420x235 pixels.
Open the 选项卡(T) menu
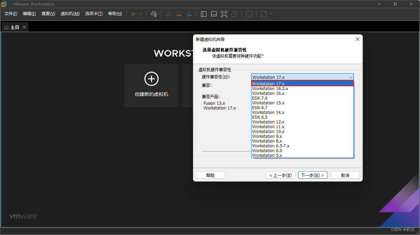(x=94, y=14)
